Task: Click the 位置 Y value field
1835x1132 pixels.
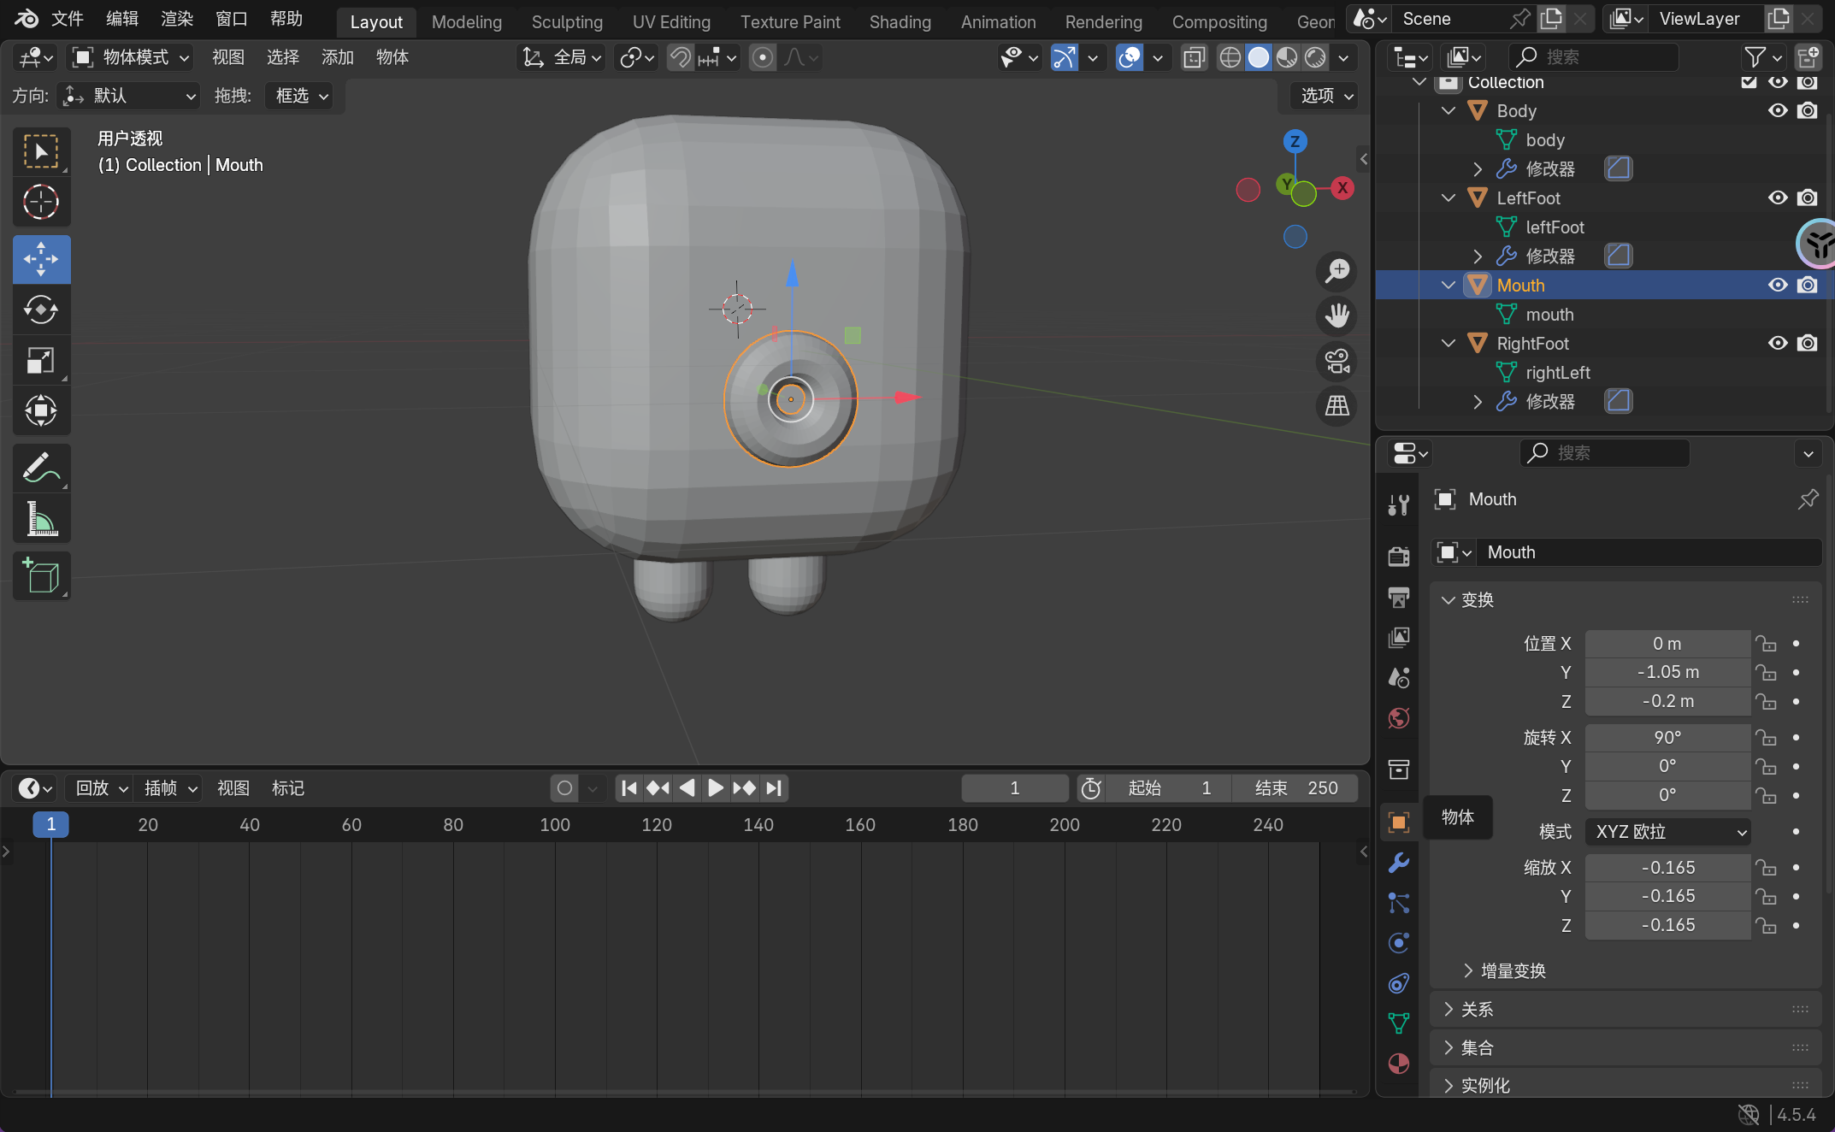Action: click(x=1667, y=672)
